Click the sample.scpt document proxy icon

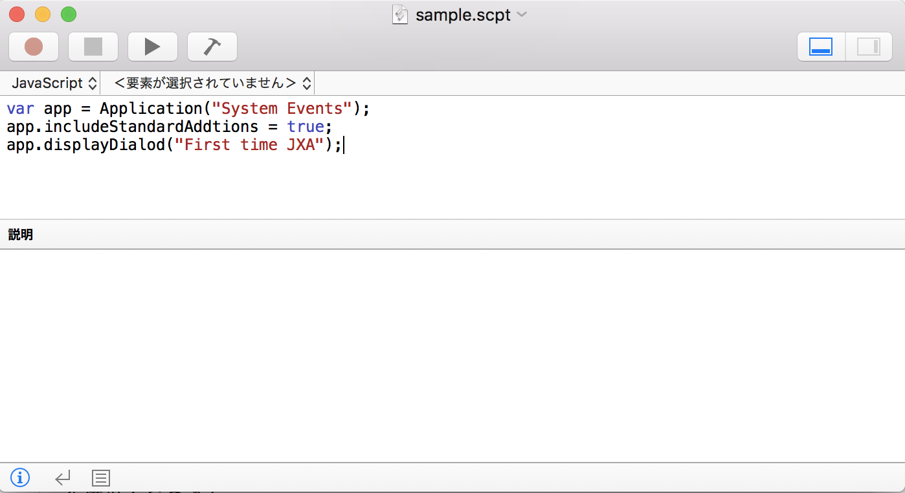400,14
